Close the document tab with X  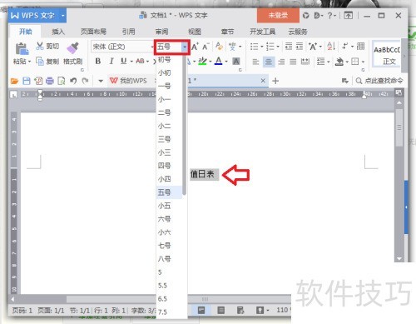point(263,81)
